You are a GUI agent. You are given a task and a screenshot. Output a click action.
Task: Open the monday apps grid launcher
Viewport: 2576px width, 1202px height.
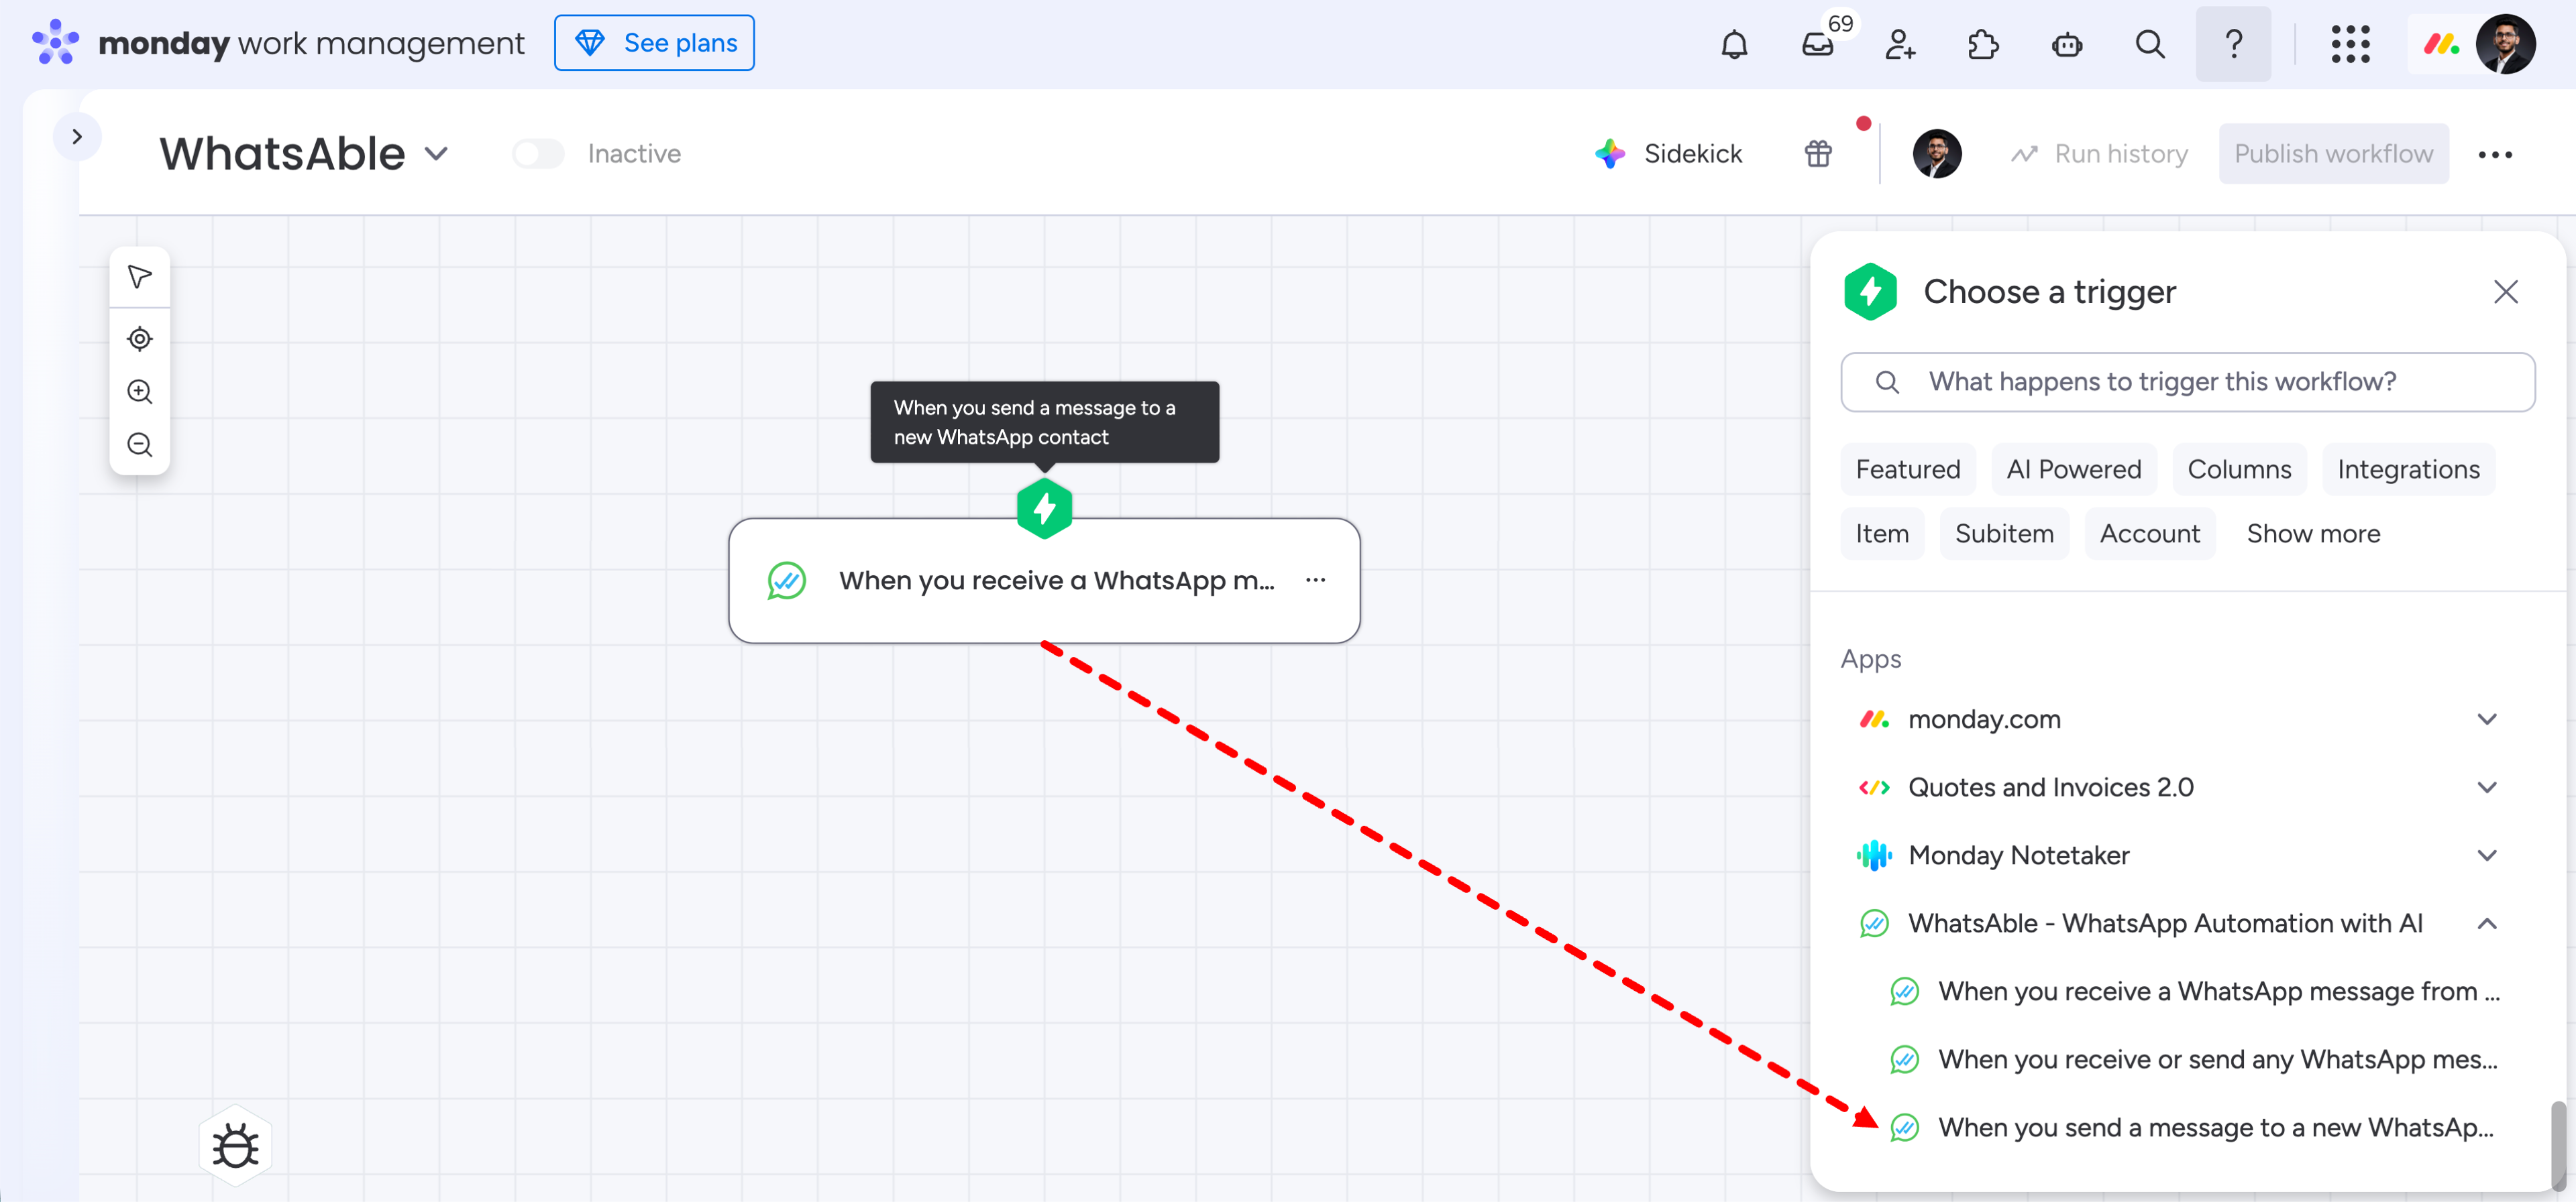coord(2351,44)
